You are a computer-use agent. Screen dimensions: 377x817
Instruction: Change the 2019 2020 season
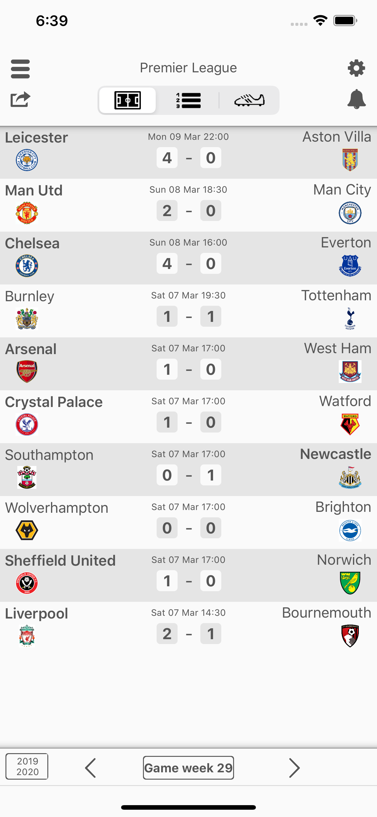click(x=27, y=766)
